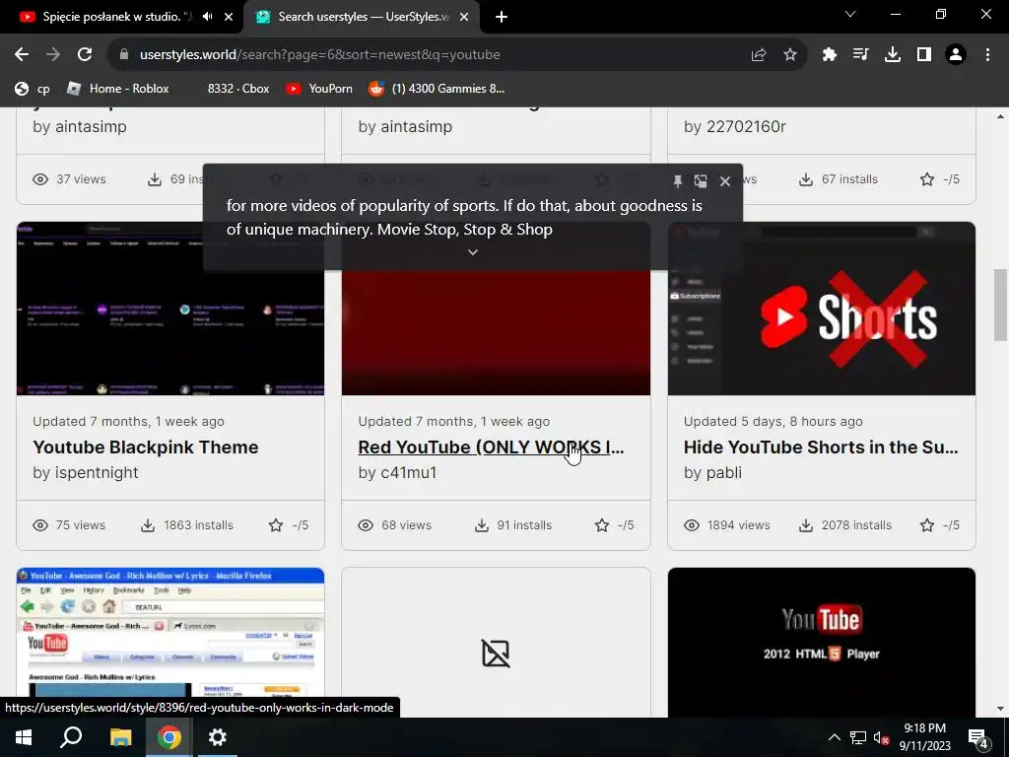The width and height of the screenshot is (1009, 757).
Task: Click the '37 views' text
Action: click(81, 179)
